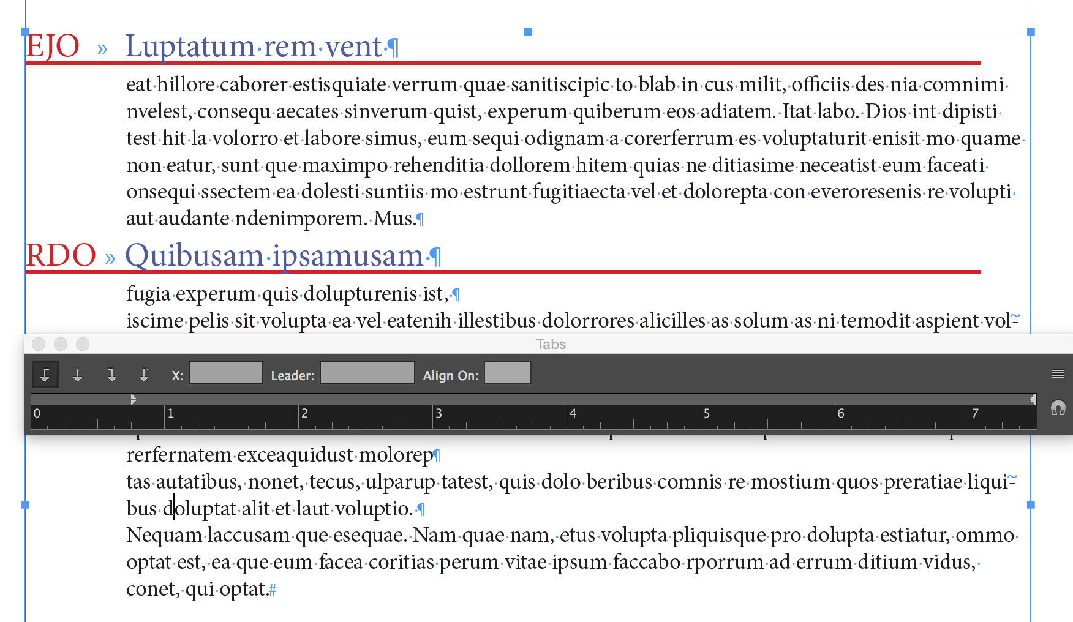Select the Left-Justified Tab button
The height and width of the screenshot is (622, 1073).
tap(45, 375)
